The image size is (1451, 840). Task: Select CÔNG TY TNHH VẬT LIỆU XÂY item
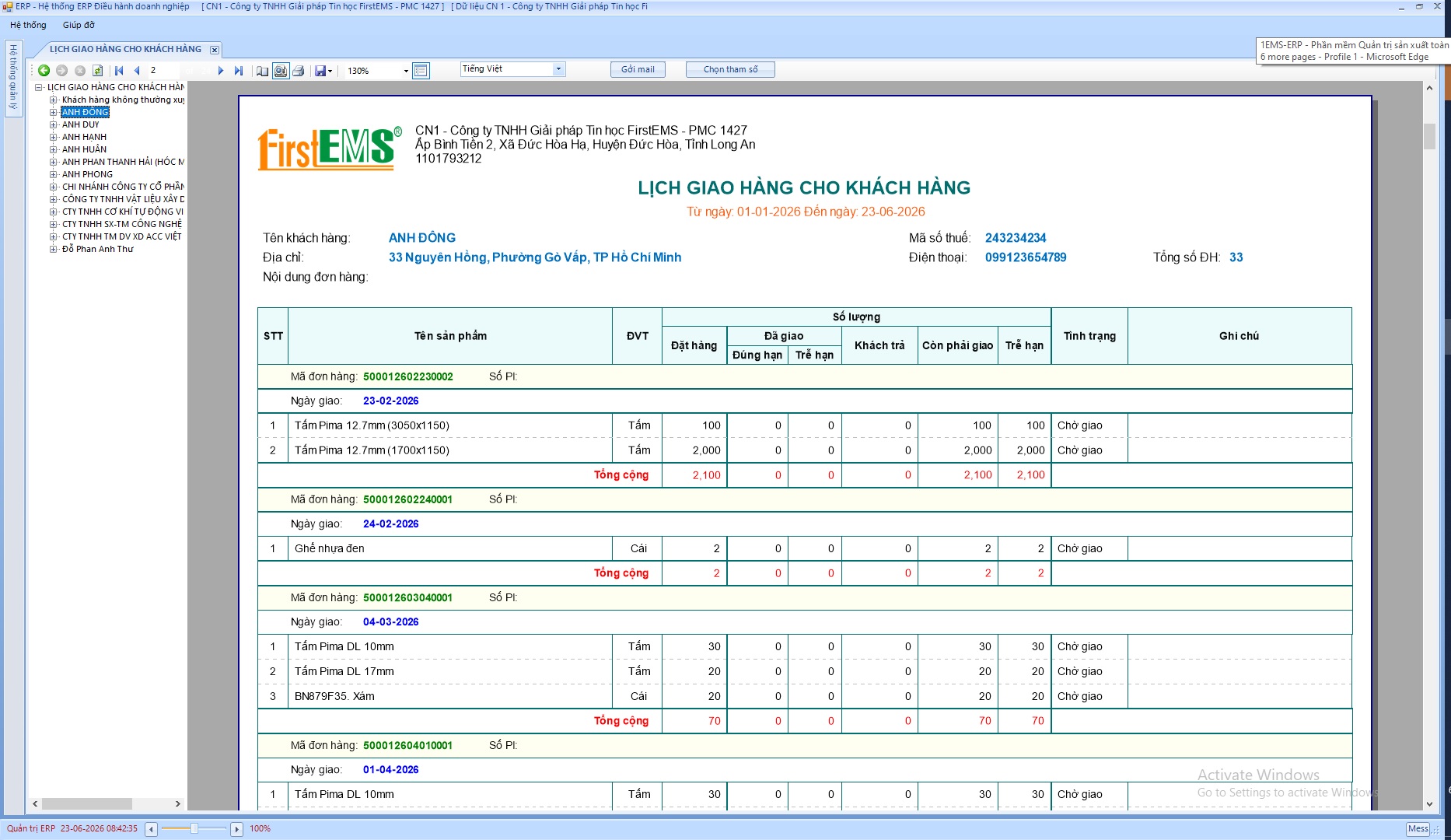[x=123, y=199]
